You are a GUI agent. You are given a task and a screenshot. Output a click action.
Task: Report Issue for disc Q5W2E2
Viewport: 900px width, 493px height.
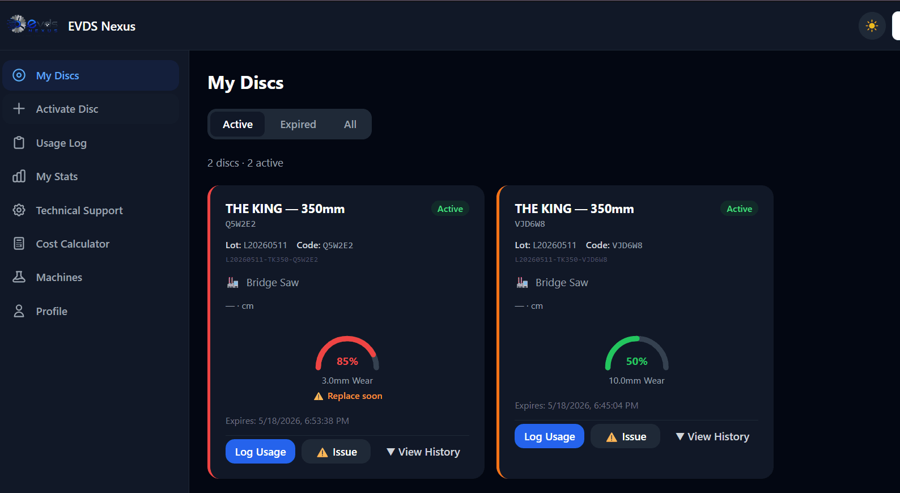click(336, 452)
